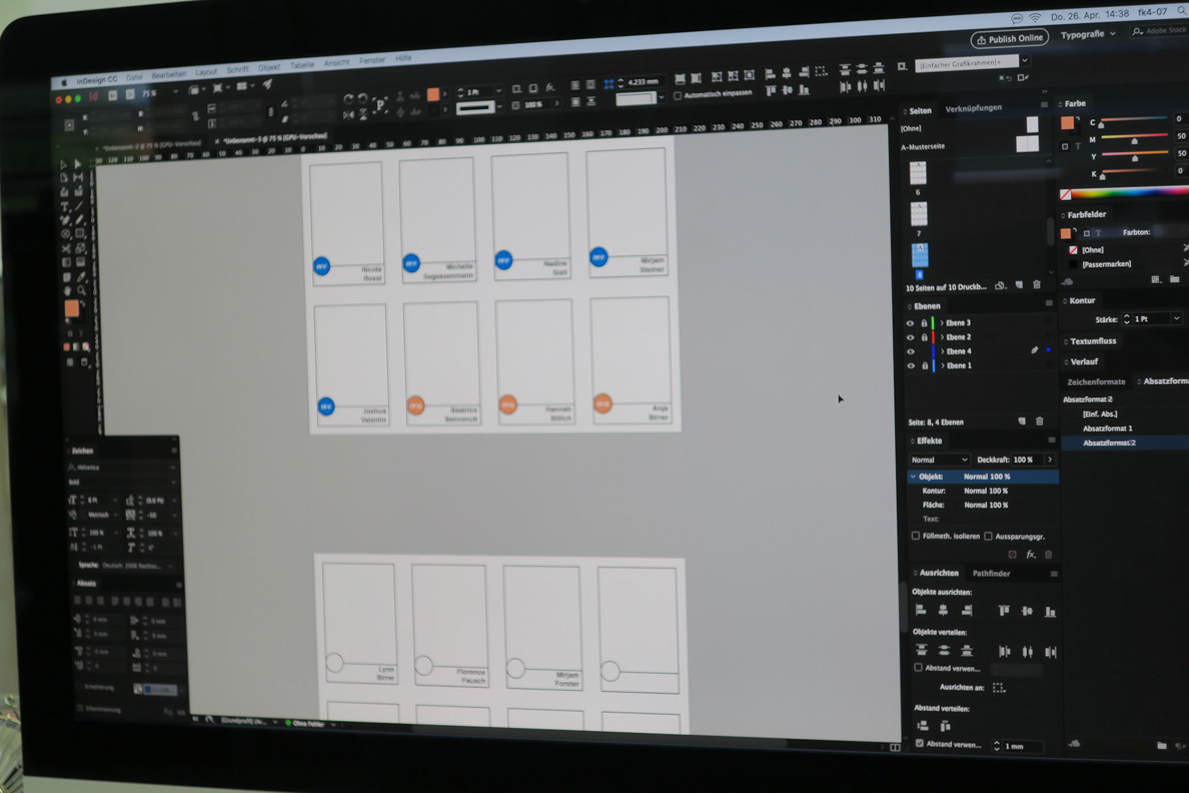
Task: Click the Publish Online button
Action: (x=1009, y=38)
